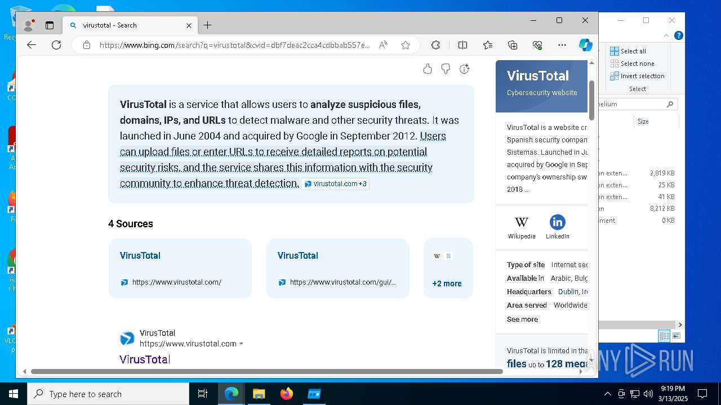Like the answer with thumbs up
The height and width of the screenshot is (405, 721).
(428, 69)
